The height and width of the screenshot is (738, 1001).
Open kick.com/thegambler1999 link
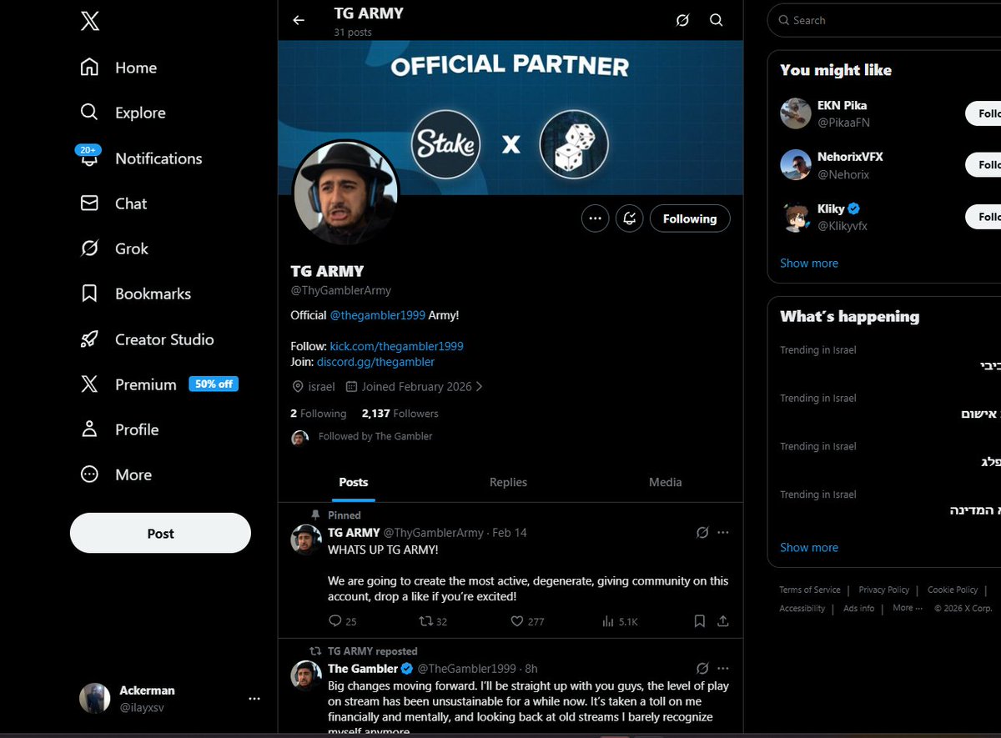(396, 345)
